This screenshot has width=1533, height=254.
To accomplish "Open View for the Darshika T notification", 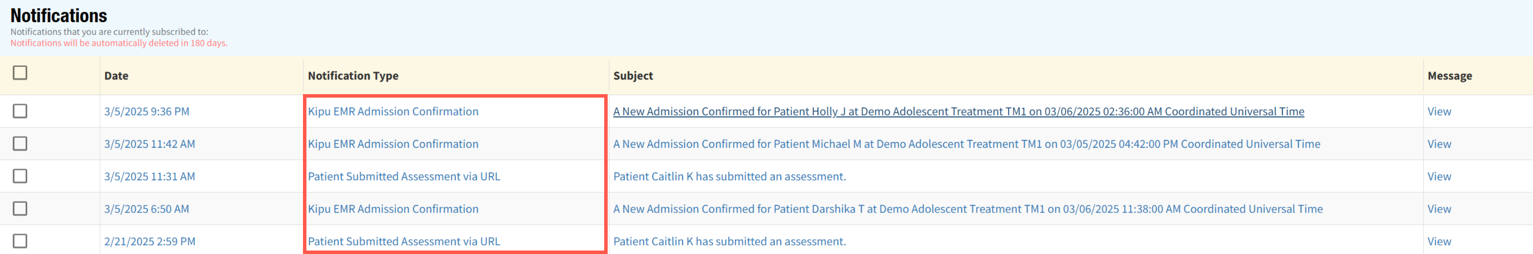I will [x=1438, y=209].
